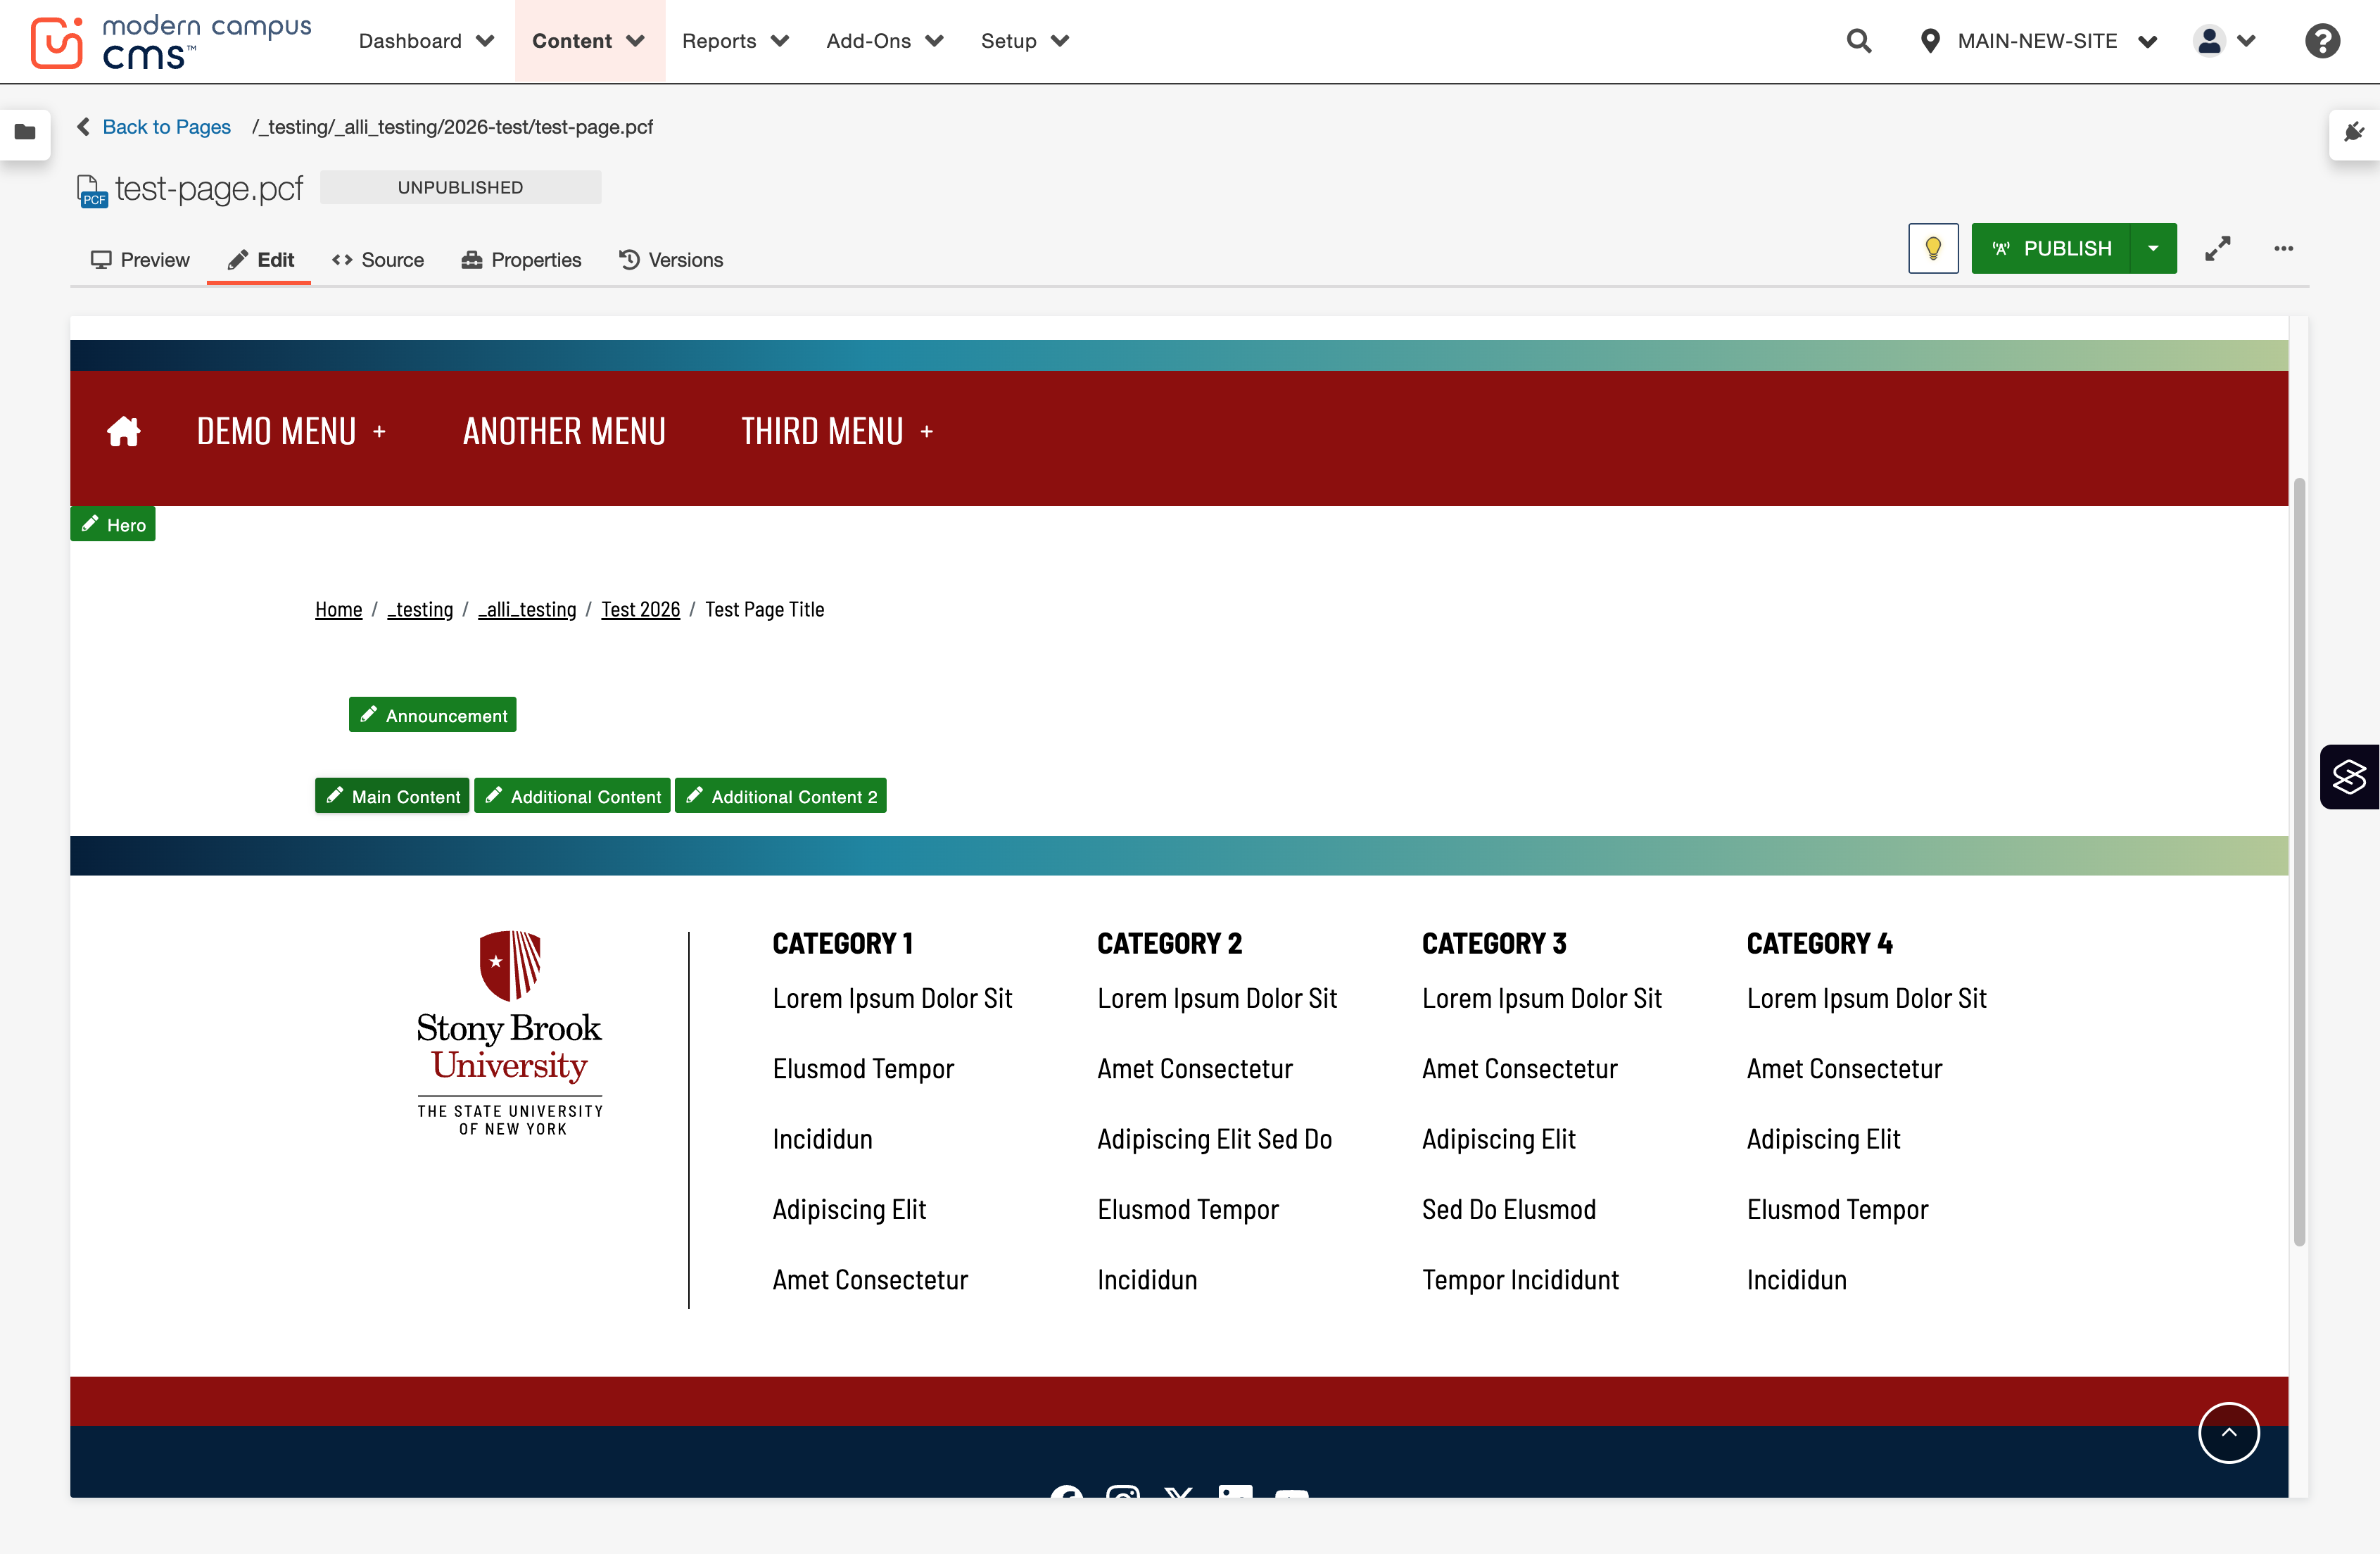Viewport: 2380px width, 1554px height.
Task: Click the Test 2026 breadcrumb link
Action: (x=640, y=609)
